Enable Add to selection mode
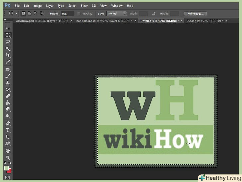Screen dimensions: 242x182 (29, 14)
